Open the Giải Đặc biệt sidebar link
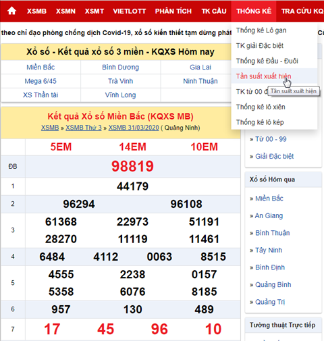Viewport: 324px width, 341px height. (275, 156)
